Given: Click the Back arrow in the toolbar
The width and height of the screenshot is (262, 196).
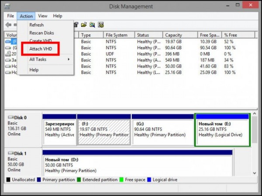Looking at the screenshot, I should tap(8, 25).
